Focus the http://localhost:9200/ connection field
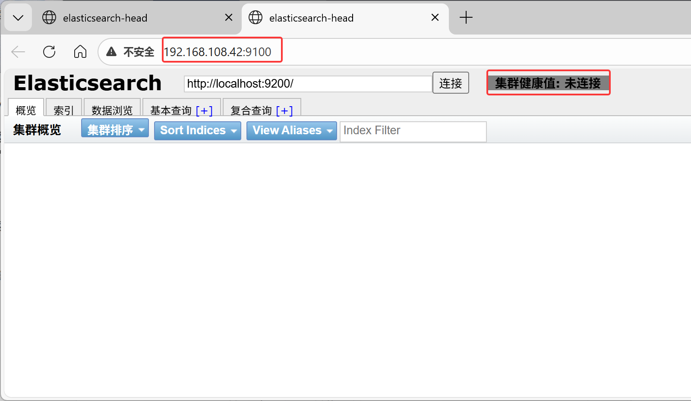Image resolution: width=691 pixels, height=401 pixels. point(308,84)
